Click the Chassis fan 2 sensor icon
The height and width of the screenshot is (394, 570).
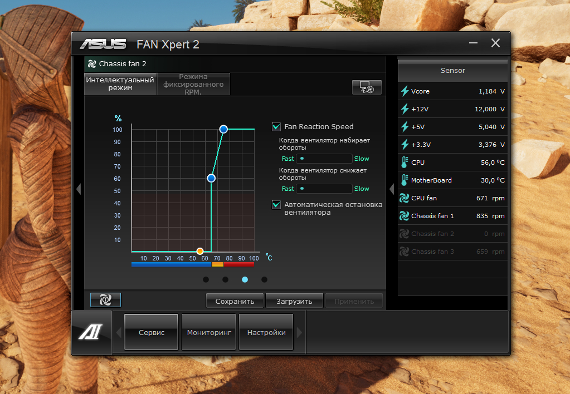tap(404, 234)
